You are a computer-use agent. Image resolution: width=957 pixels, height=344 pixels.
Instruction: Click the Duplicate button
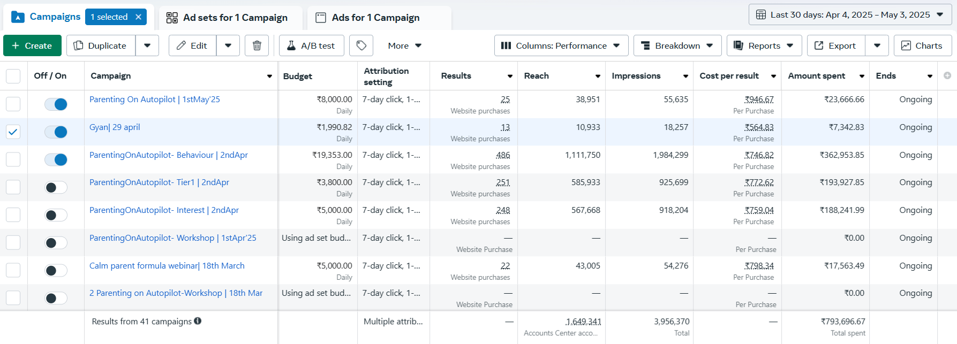[x=101, y=45]
